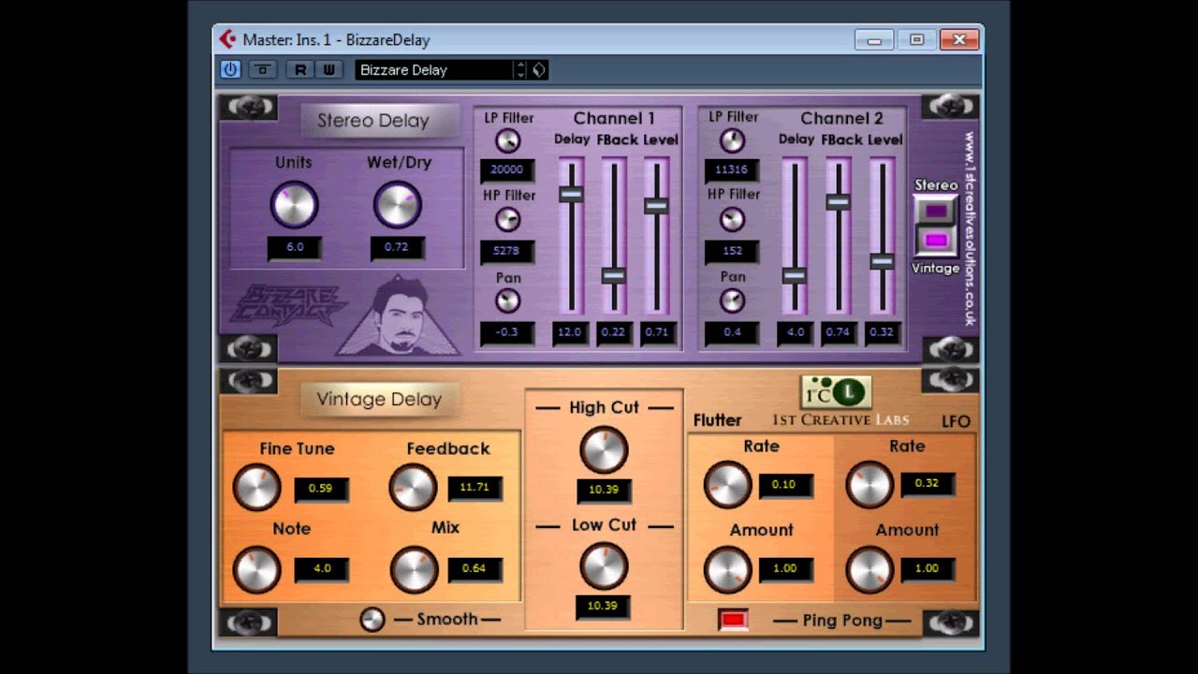Open the 1stcreativesolutions.co.uk vertical link

click(x=969, y=228)
